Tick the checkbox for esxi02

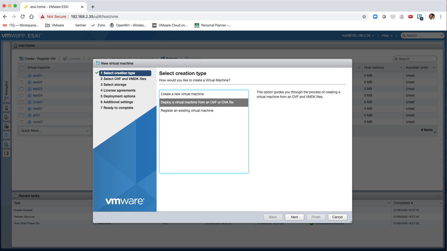[x=22, y=82]
